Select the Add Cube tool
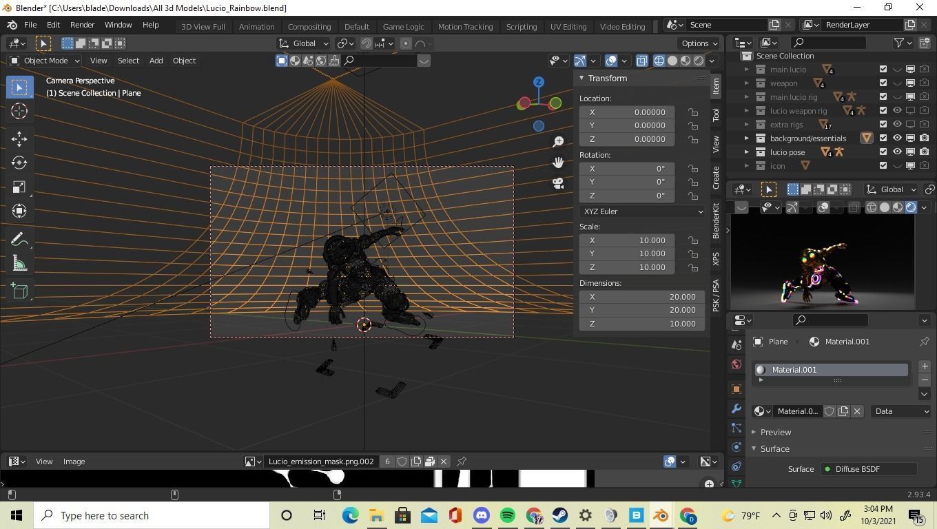The height and width of the screenshot is (529, 937). 19,291
